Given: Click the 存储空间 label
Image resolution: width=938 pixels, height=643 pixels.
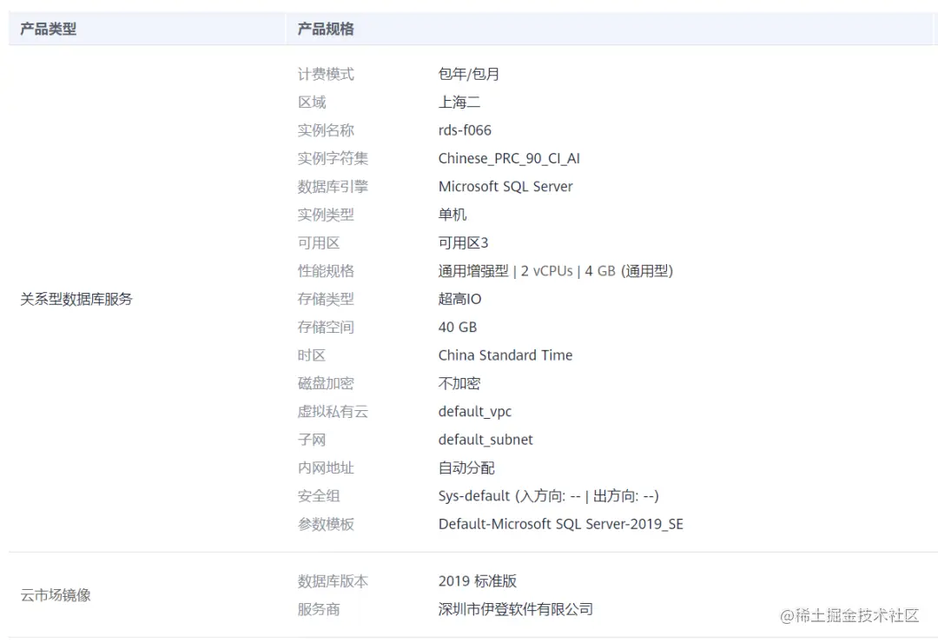Looking at the screenshot, I should (x=326, y=327).
